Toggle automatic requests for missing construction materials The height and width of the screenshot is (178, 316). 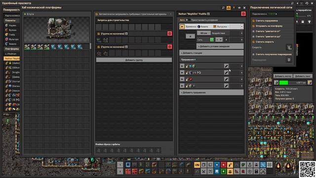point(97,14)
